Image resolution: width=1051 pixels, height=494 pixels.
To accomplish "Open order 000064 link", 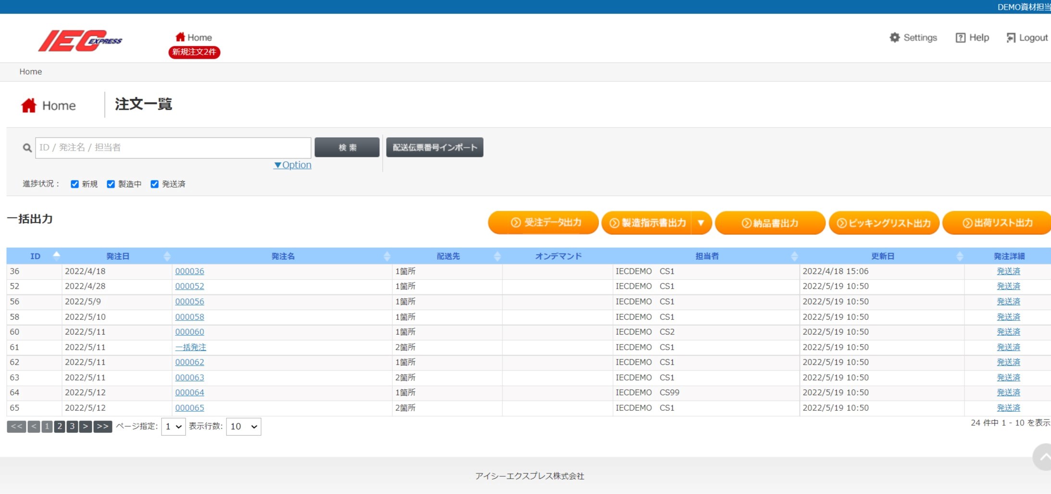I will pos(189,393).
